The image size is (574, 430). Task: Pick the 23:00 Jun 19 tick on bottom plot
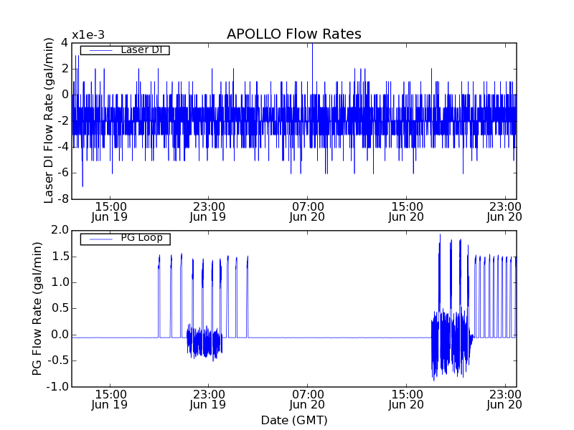click(208, 399)
